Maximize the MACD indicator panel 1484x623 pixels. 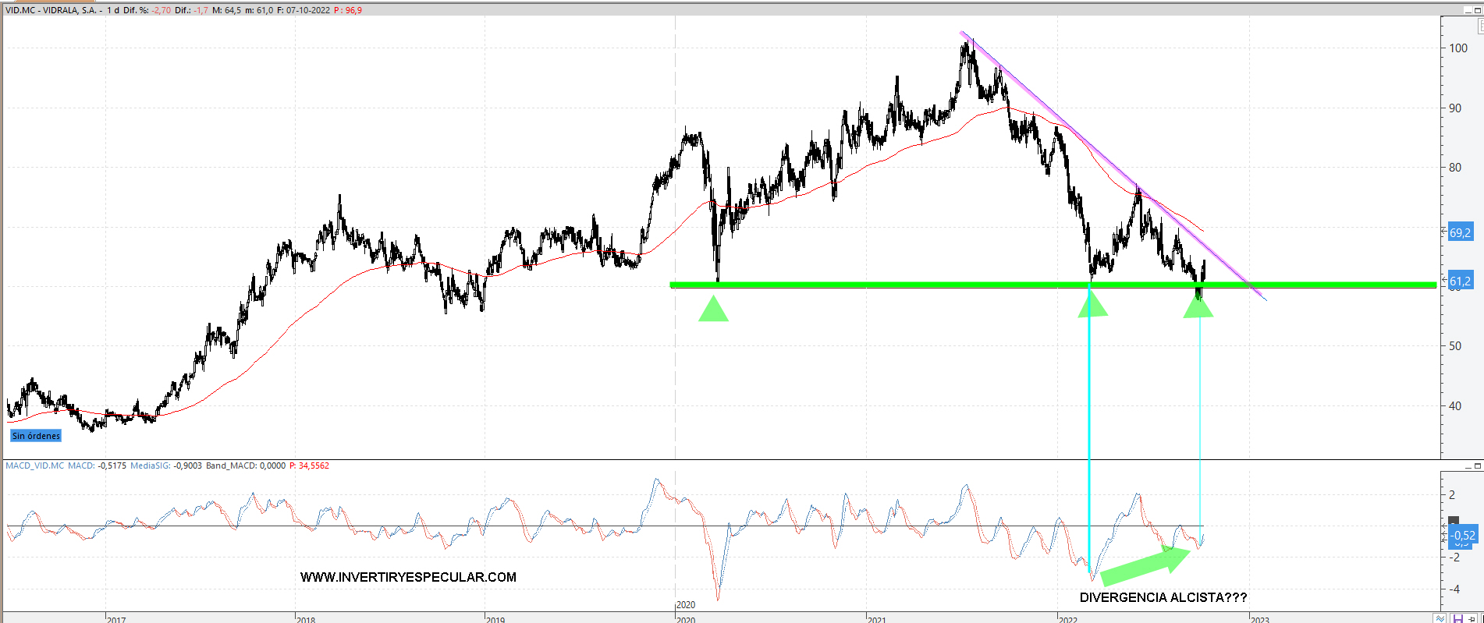[1477, 466]
